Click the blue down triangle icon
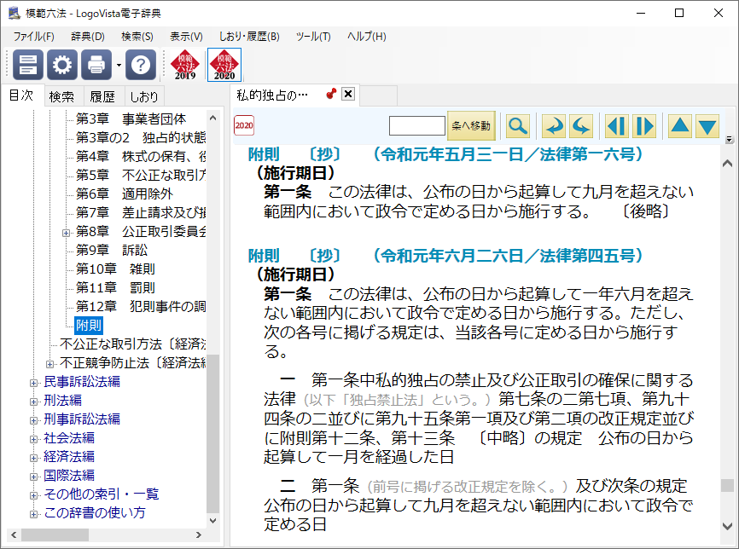739x549 pixels. [707, 125]
